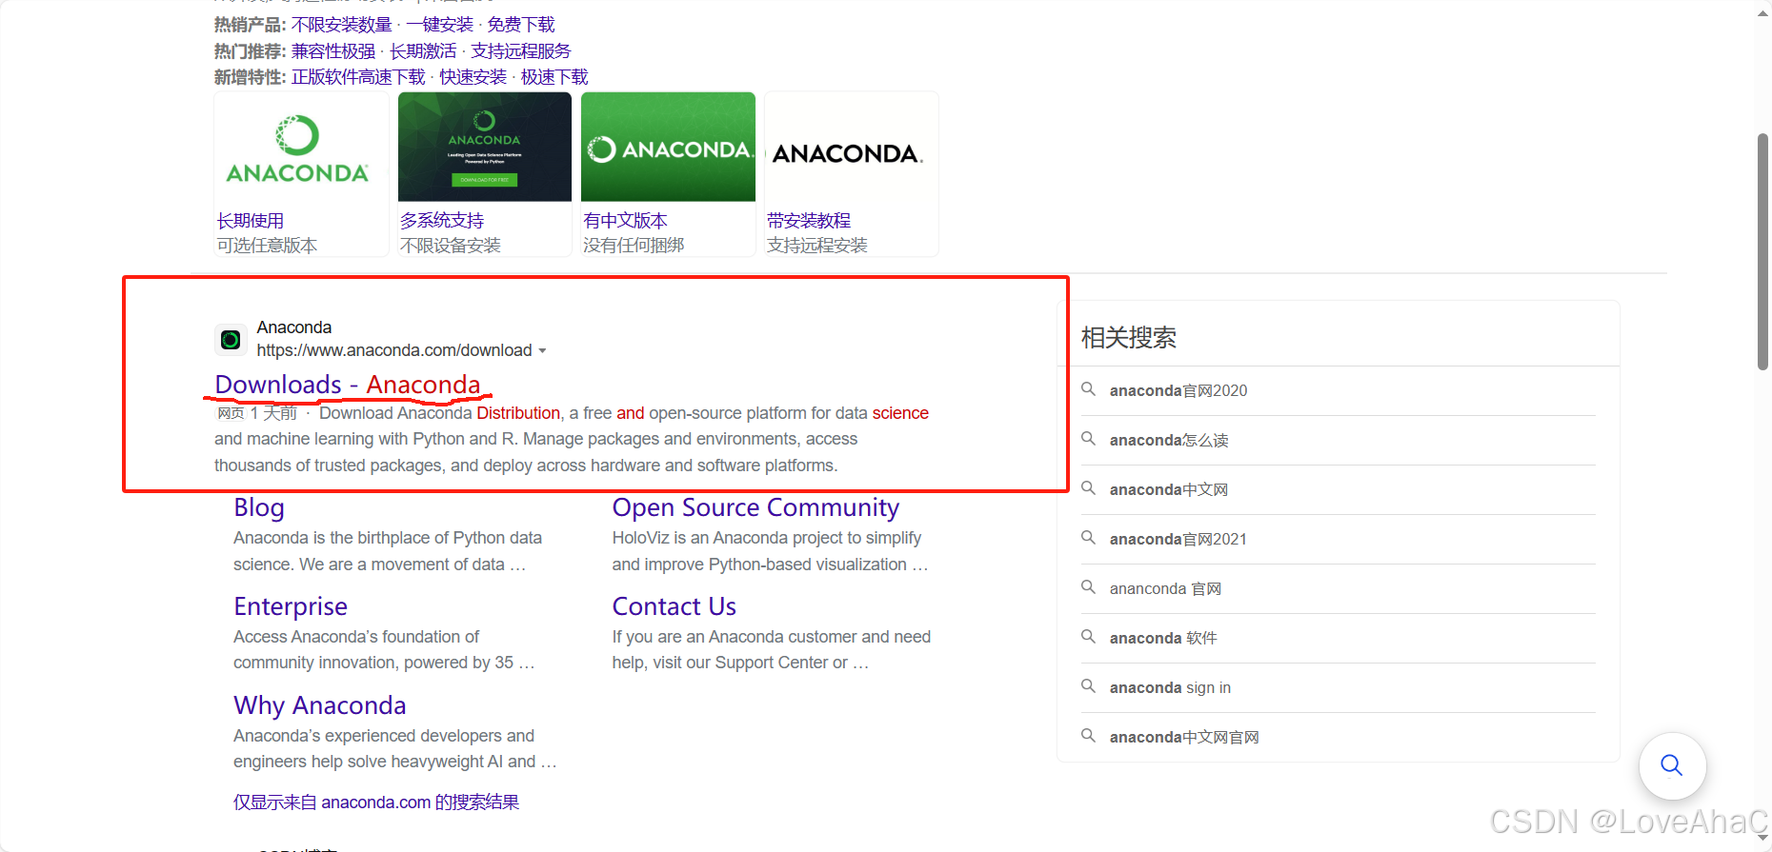The image size is (1772, 852).
Task: Click the 相关搜索 heading
Action: point(1129,338)
